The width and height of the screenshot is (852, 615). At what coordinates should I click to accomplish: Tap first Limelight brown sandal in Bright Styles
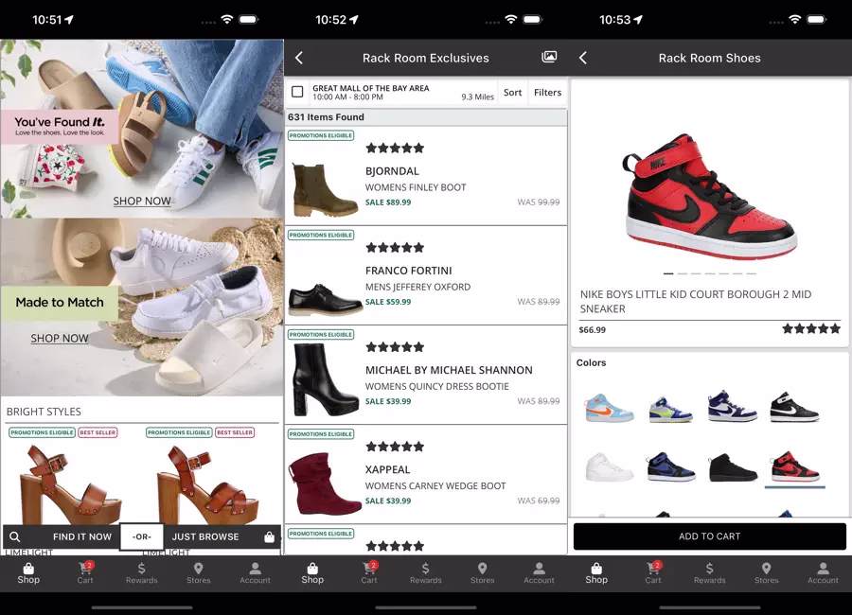point(70,484)
